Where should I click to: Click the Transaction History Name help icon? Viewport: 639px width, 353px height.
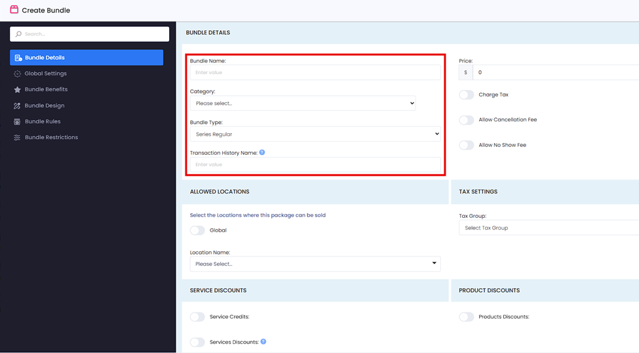point(262,152)
